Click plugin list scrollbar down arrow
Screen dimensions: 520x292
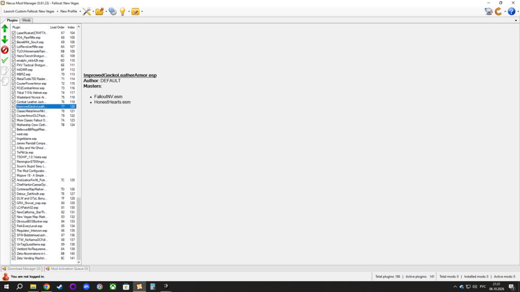click(x=79, y=262)
